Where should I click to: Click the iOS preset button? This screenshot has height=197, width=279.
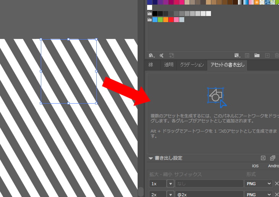pos(255,166)
